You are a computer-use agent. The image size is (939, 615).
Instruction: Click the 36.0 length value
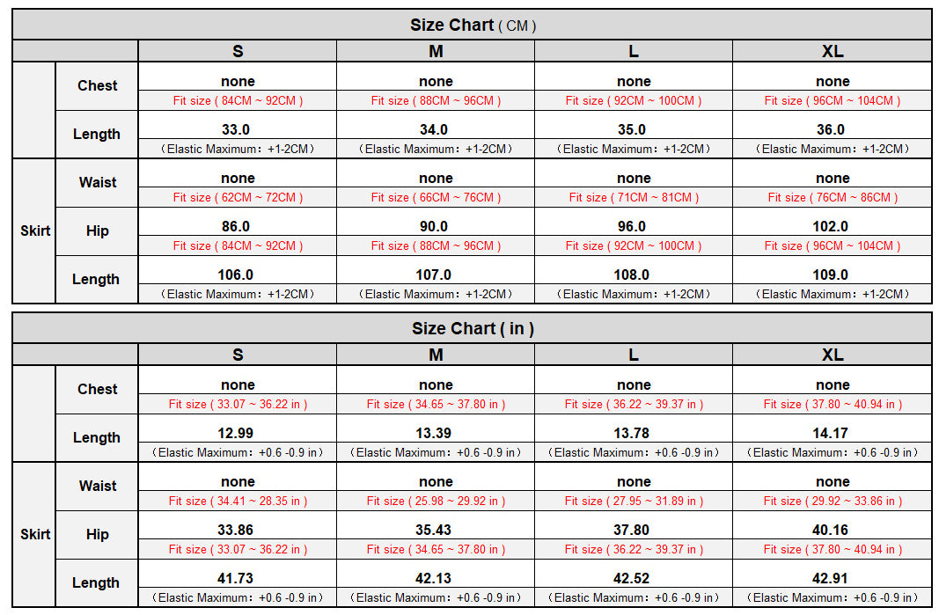pos(831,129)
